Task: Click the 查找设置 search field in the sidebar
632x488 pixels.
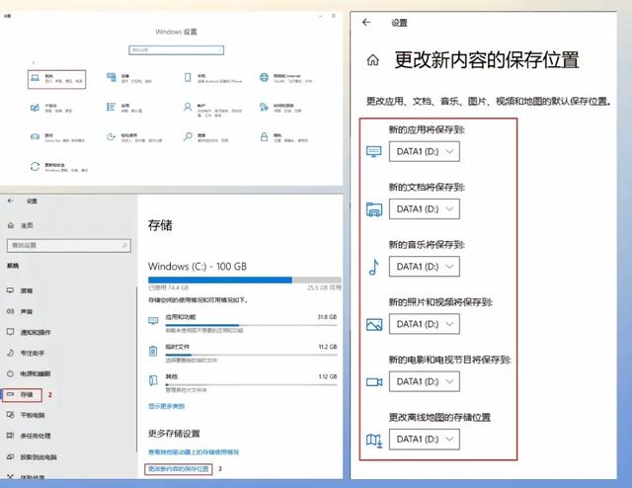Action: [69, 245]
